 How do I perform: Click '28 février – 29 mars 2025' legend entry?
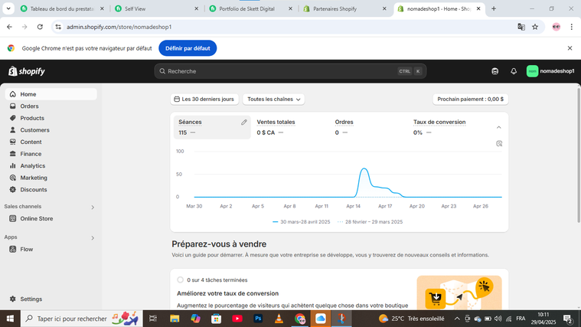[x=370, y=222]
